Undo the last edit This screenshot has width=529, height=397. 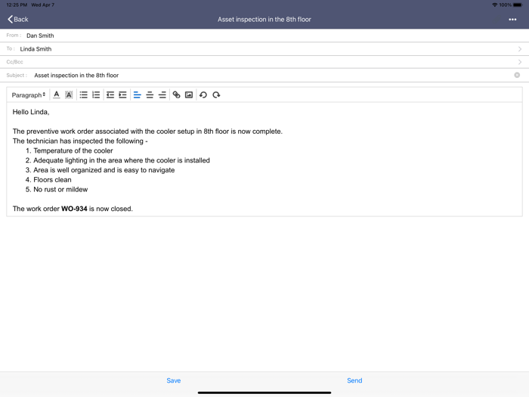coord(203,95)
